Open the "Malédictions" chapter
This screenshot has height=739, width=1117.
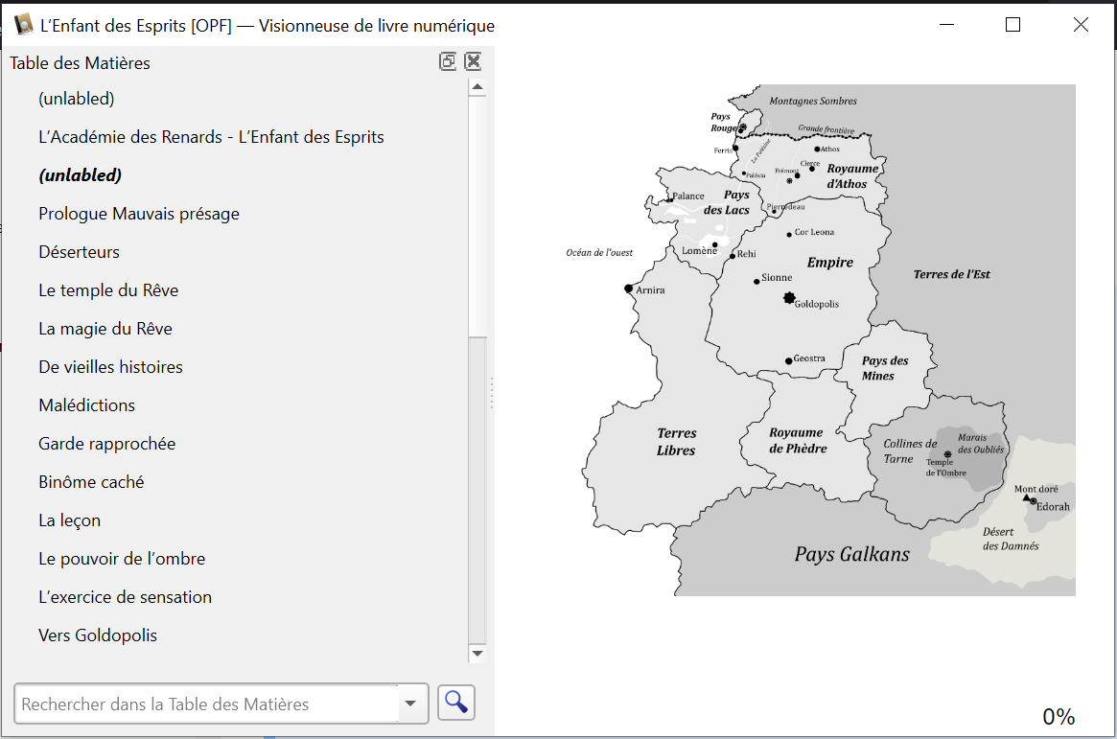[86, 404]
